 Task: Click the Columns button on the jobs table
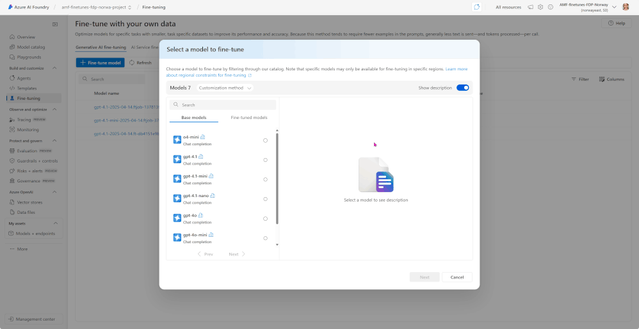coord(611,79)
